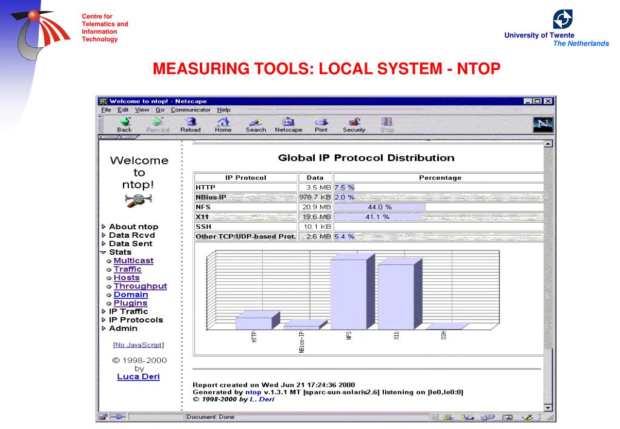This screenshot has height=429, width=620.
Task: Open Navigator component icon in status bar
Action: [448, 417]
